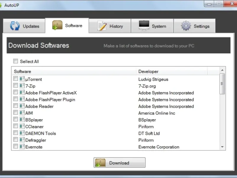Image resolution: width=237 pixels, height=178 pixels.
Task: Click the AutoUP title bar app icon
Action: coord(1,5)
